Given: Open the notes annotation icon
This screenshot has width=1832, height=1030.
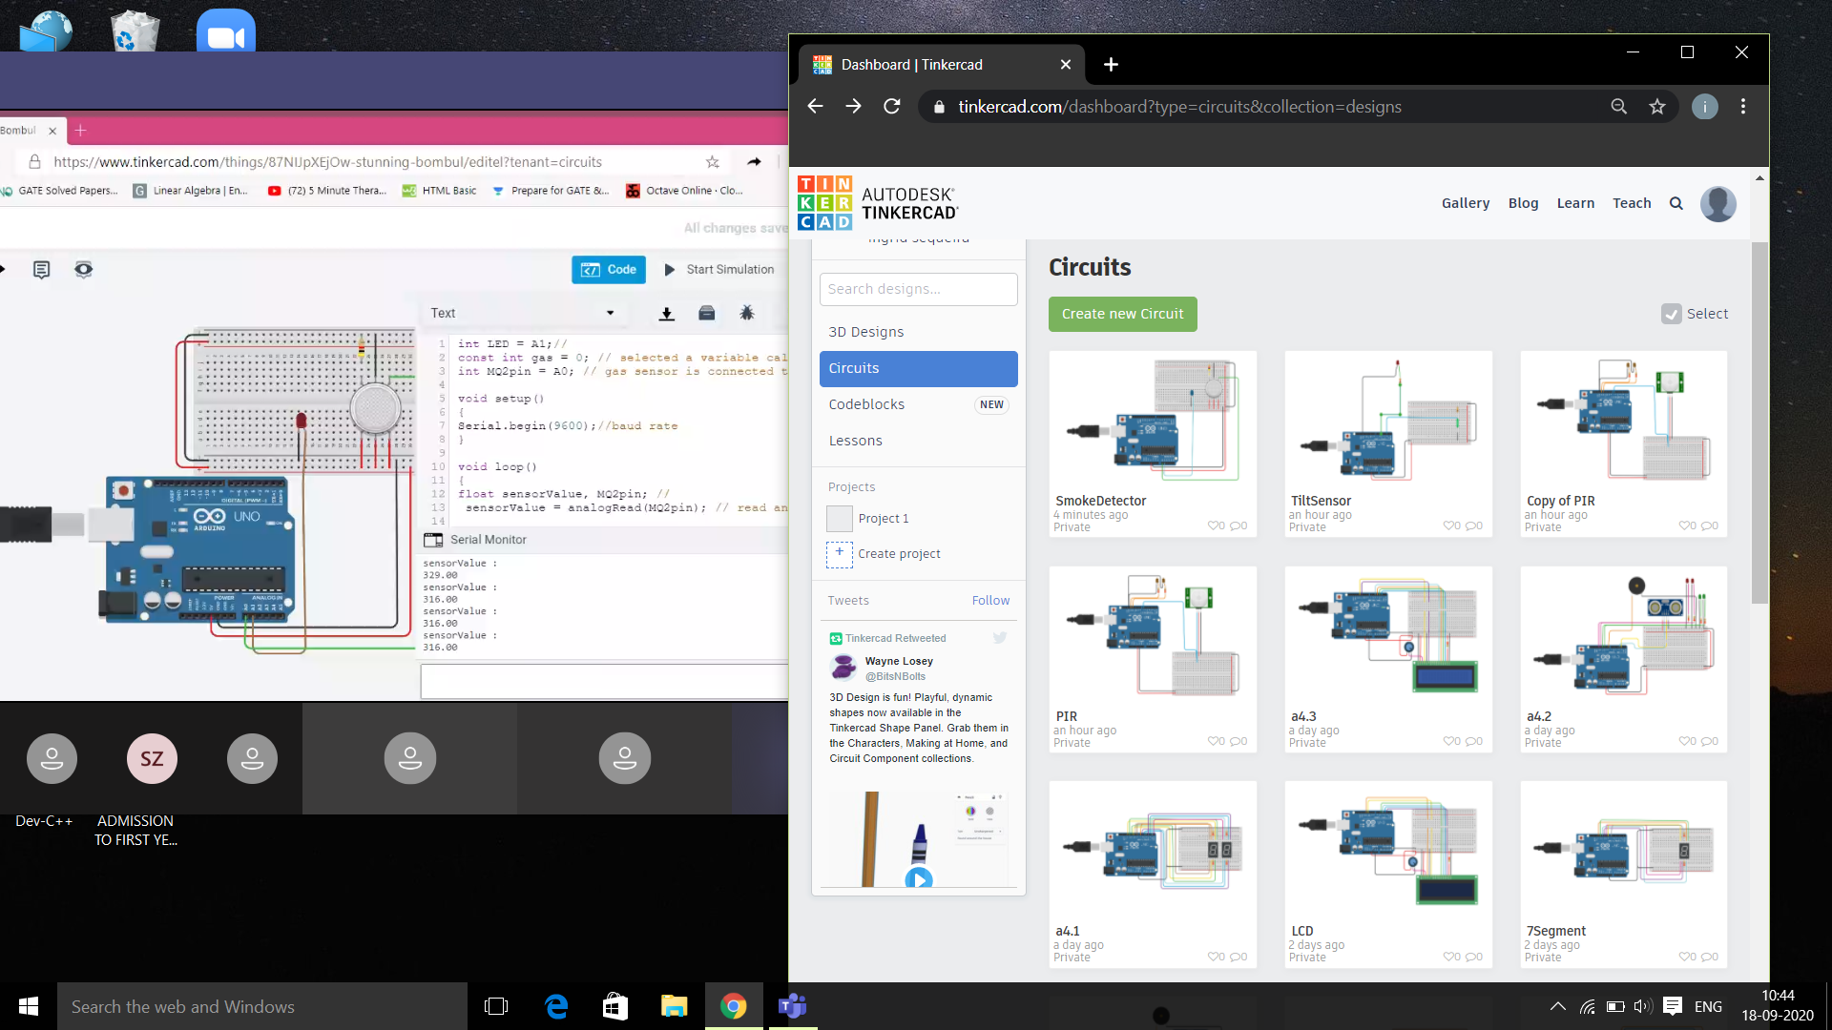Looking at the screenshot, I should [x=41, y=270].
